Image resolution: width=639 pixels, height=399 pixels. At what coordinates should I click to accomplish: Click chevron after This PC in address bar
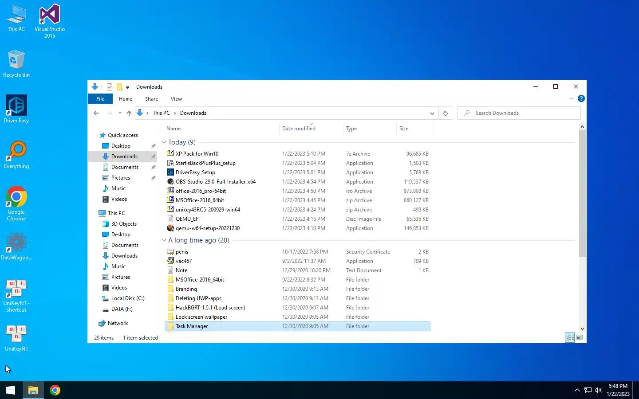pyautogui.click(x=175, y=113)
